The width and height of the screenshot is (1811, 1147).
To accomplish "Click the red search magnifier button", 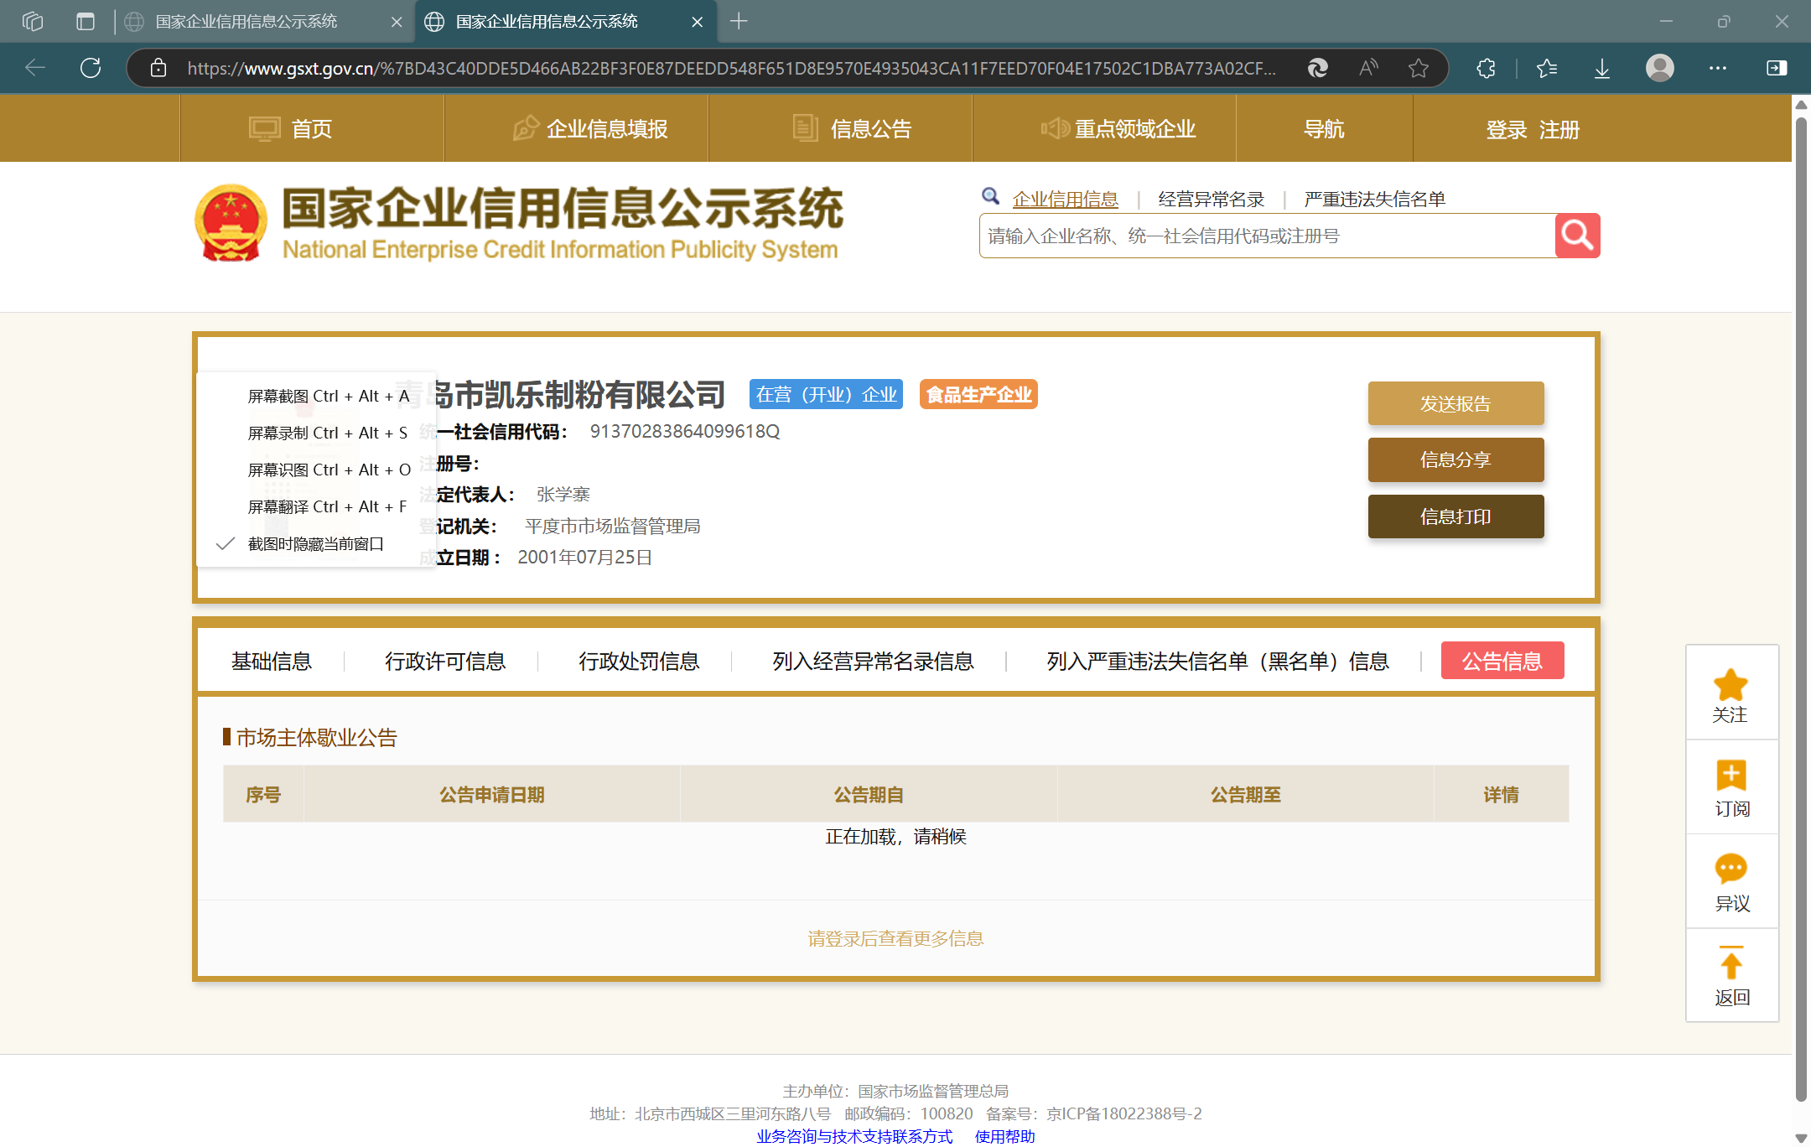I will [x=1577, y=236].
